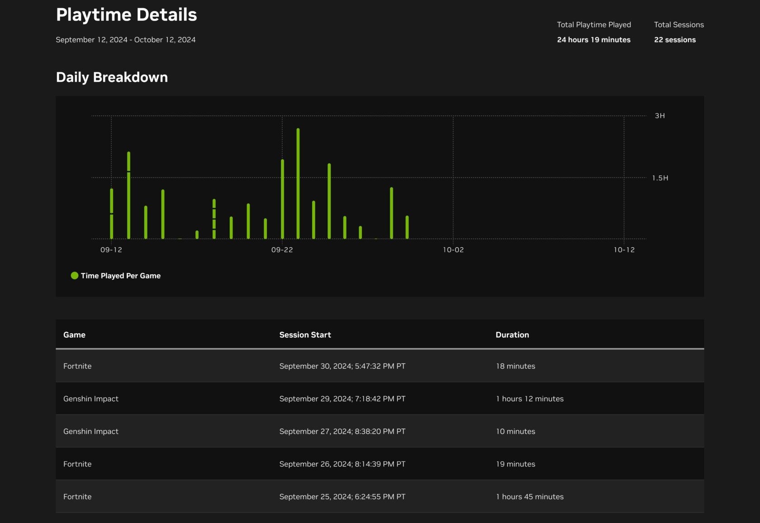Click the 09-22 x-axis label
This screenshot has height=523, width=760.
tap(282, 250)
